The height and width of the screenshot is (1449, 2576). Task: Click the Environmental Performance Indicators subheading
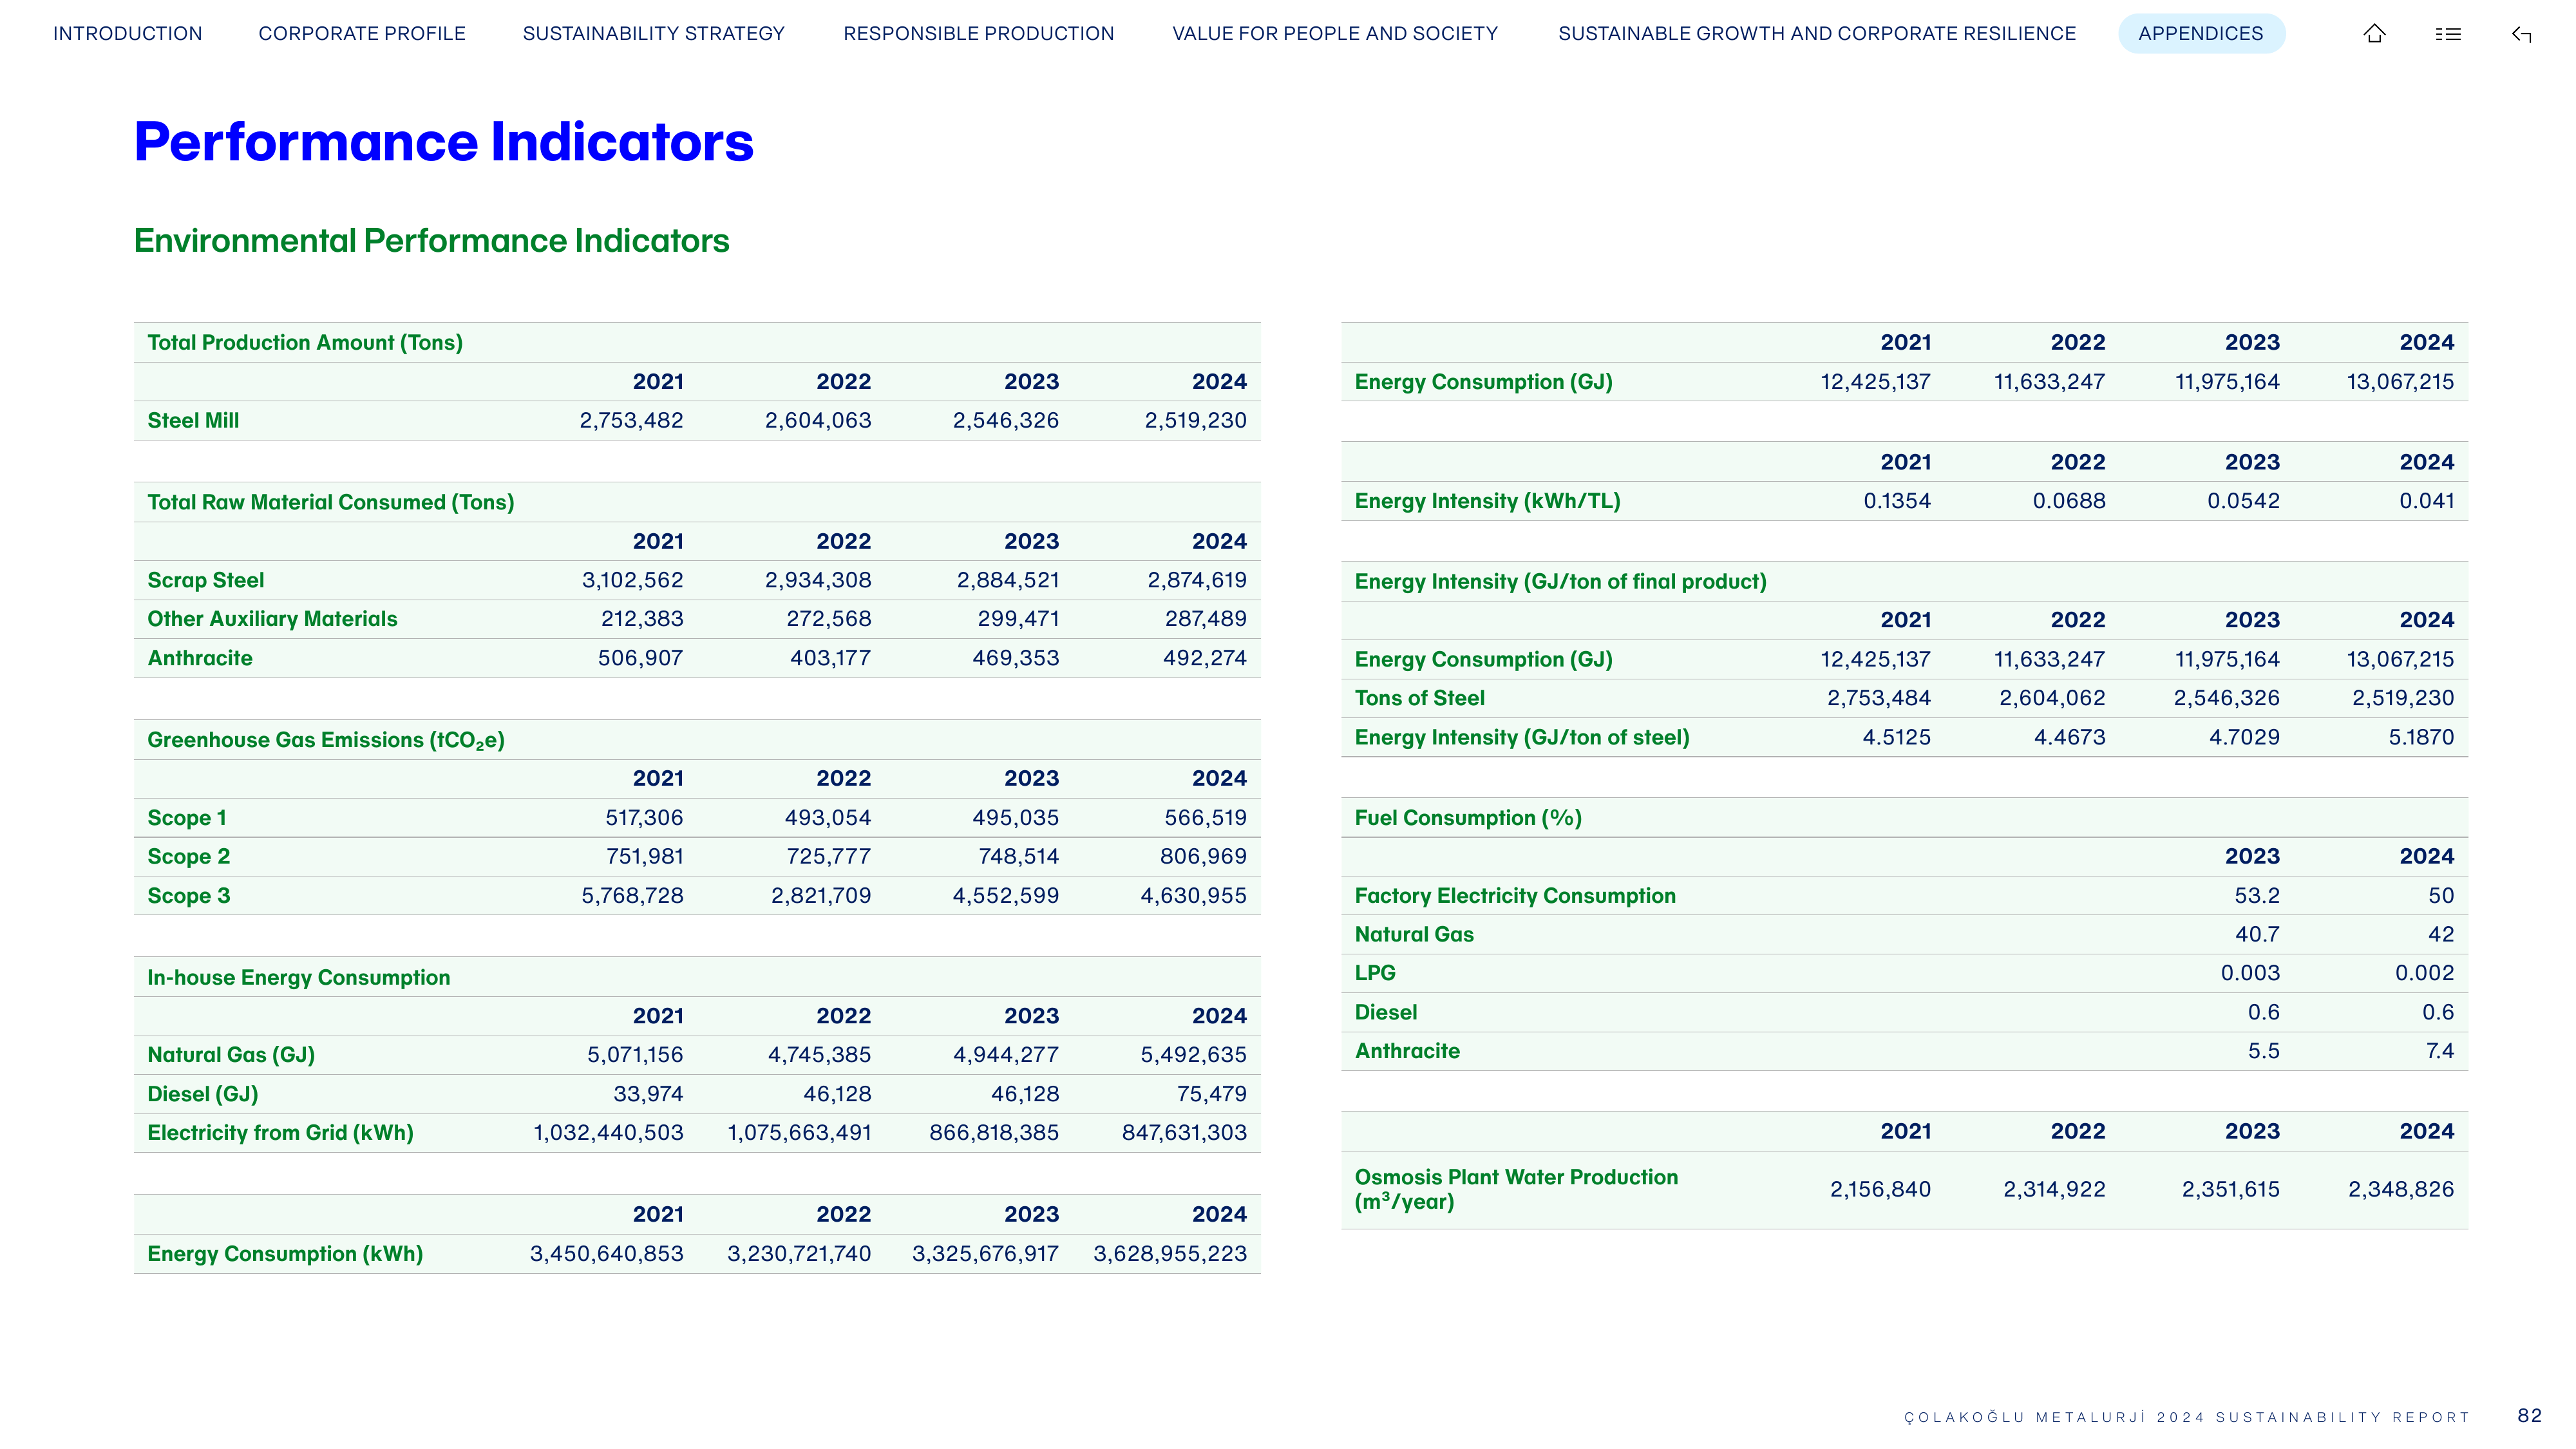pos(432,241)
